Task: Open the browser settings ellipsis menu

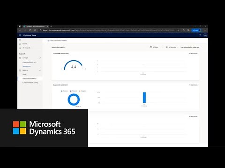Action: point(205,30)
